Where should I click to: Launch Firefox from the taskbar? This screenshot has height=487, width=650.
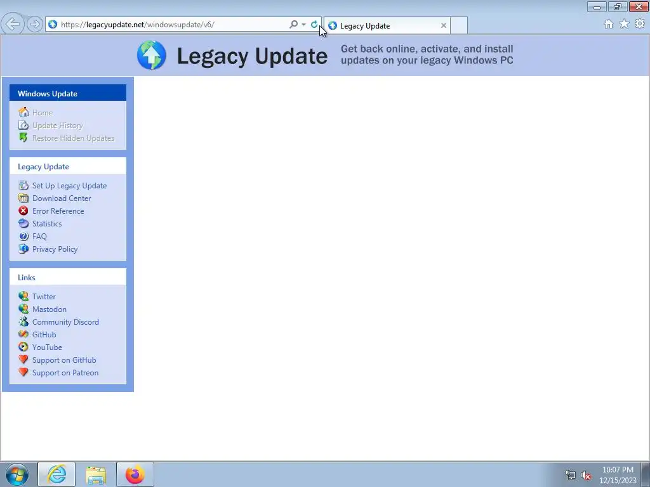tap(135, 474)
